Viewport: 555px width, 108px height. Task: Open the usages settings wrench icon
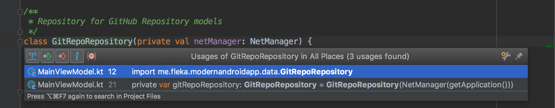506,56
